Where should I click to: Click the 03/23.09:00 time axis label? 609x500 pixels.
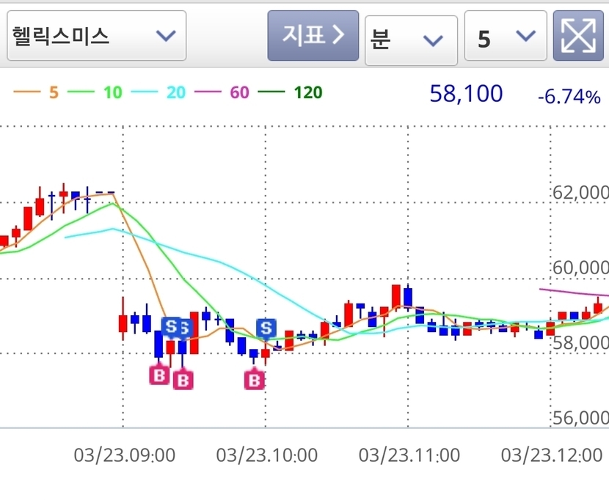click(125, 455)
